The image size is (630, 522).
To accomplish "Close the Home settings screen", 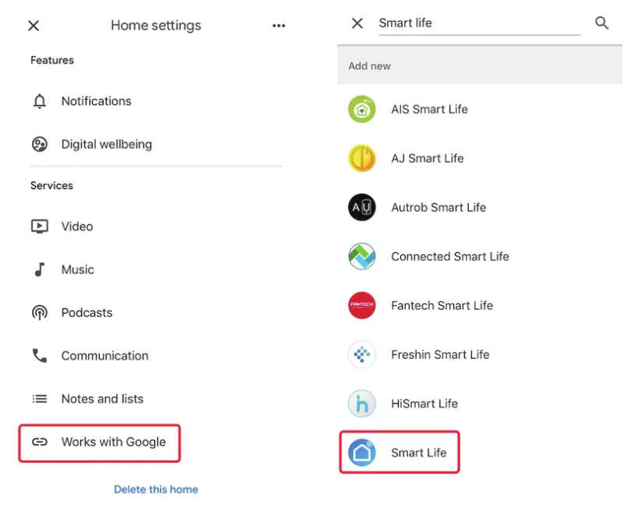I will click(x=33, y=26).
